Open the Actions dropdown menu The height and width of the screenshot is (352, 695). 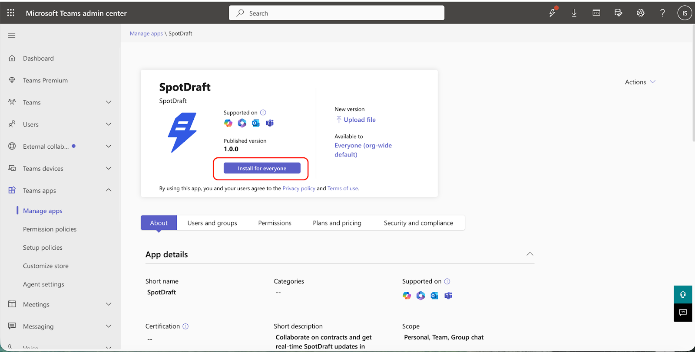pos(640,82)
